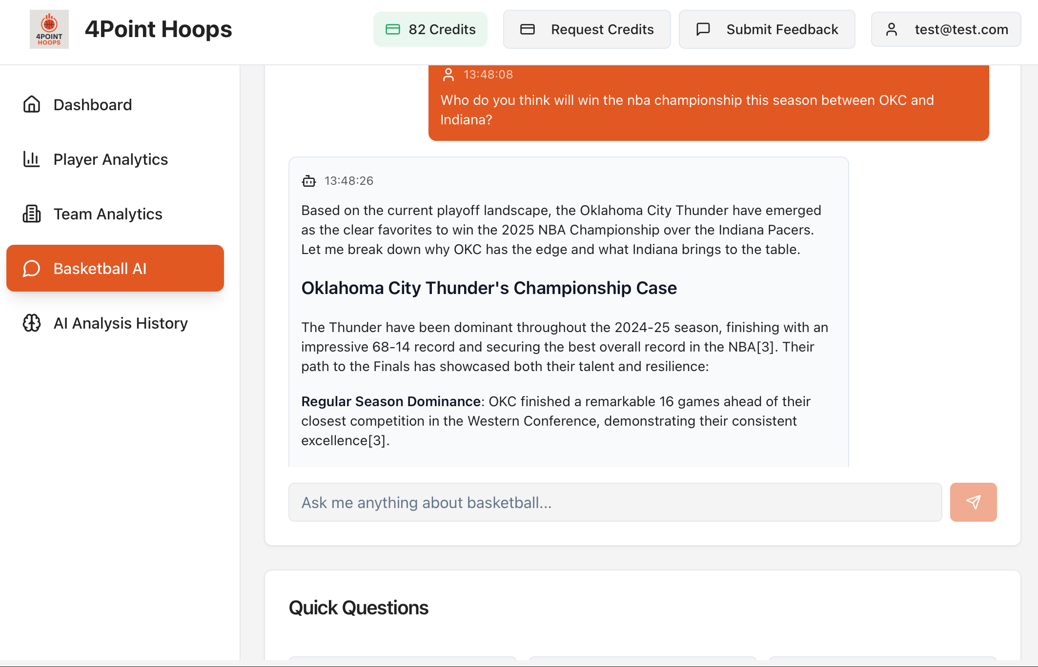
Task: Click the green credit card icon
Action: pyautogui.click(x=393, y=29)
